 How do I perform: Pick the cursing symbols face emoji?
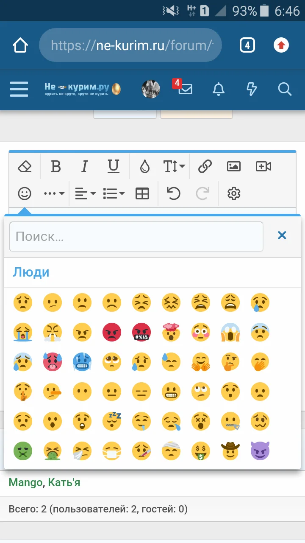tap(141, 332)
